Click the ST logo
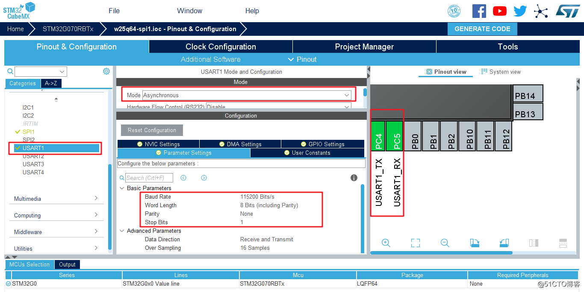Viewport: 584px width, 292px height. coord(568,11)
